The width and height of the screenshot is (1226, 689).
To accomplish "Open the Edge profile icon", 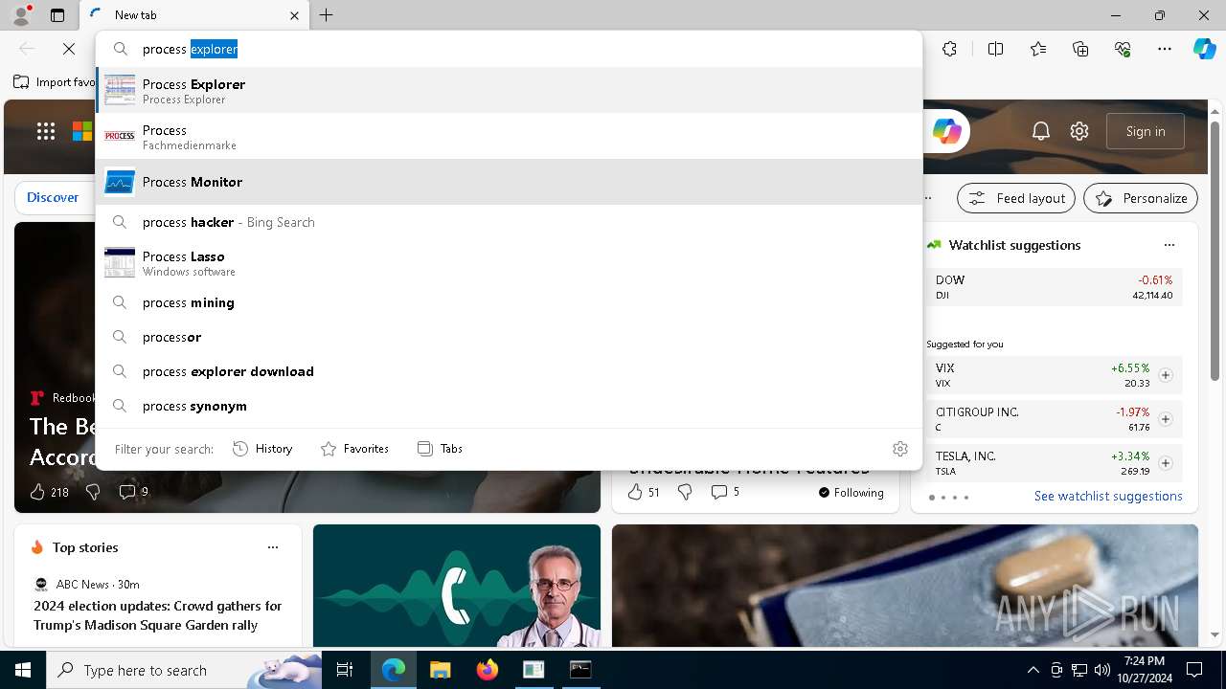I will [x=21, y=14].
